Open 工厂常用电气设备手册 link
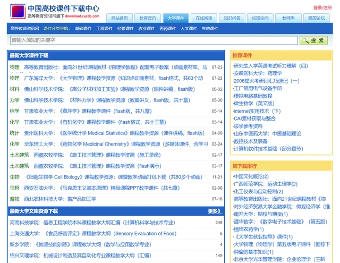The width and height of the screenshot is (340, 263). [x=258, y=88]
